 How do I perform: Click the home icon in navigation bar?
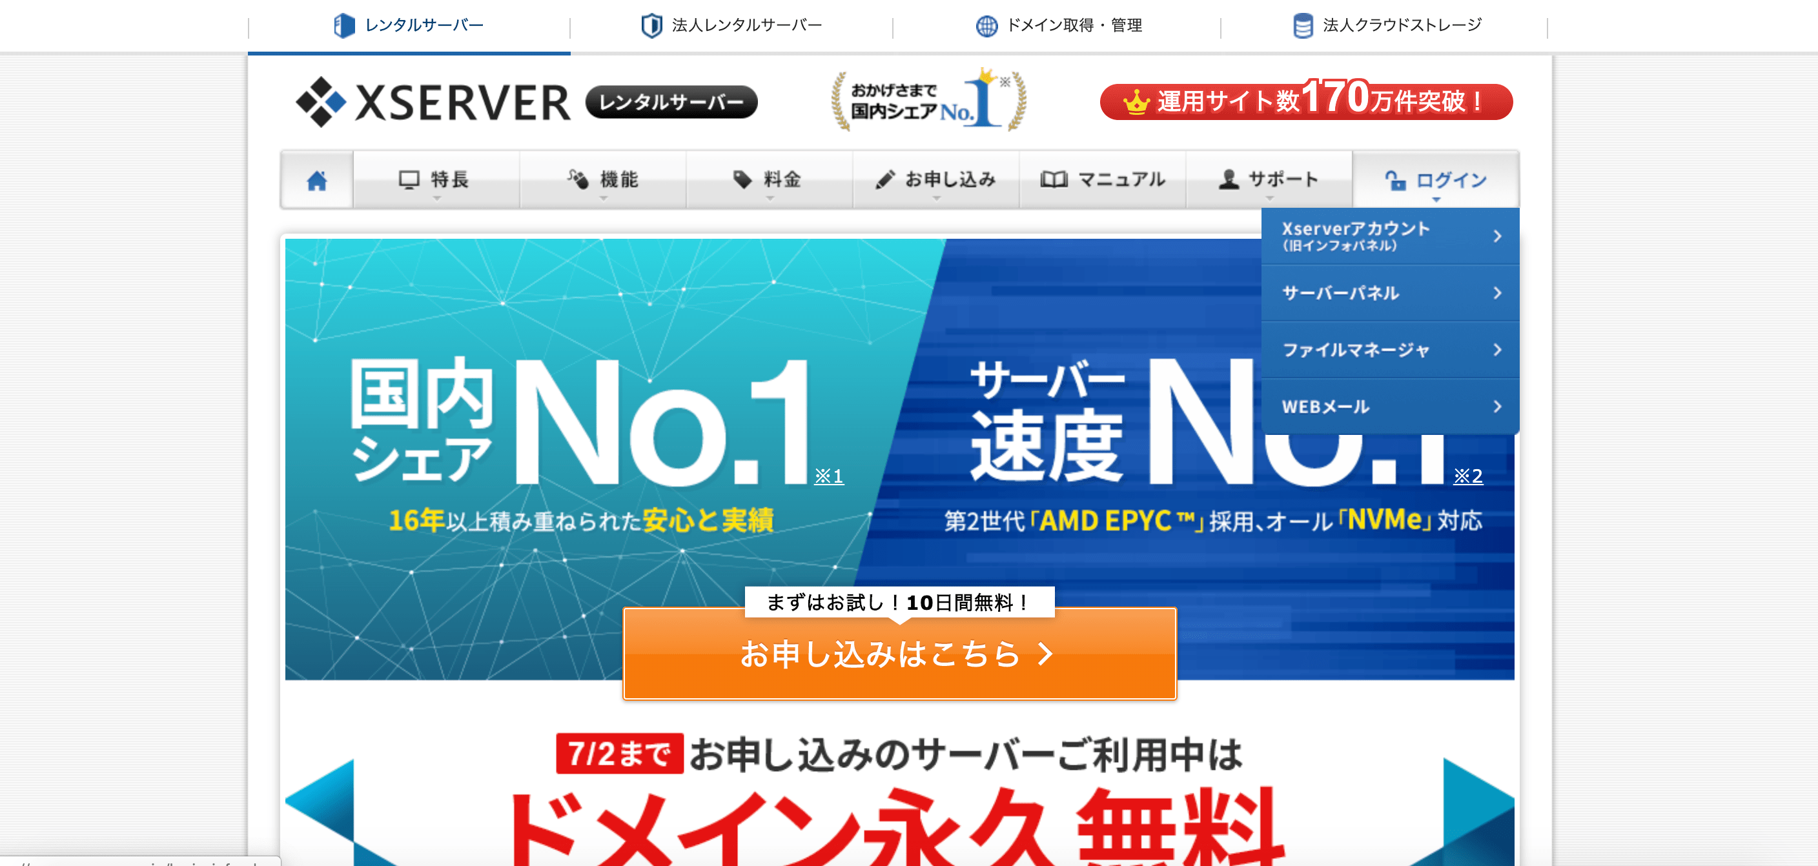(317, 181)
